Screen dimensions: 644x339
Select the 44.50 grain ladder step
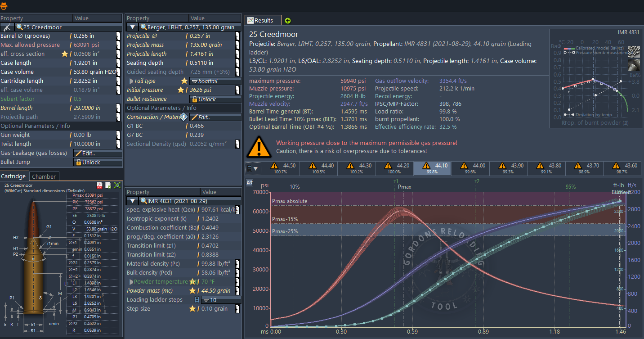[x=281, y=168]
